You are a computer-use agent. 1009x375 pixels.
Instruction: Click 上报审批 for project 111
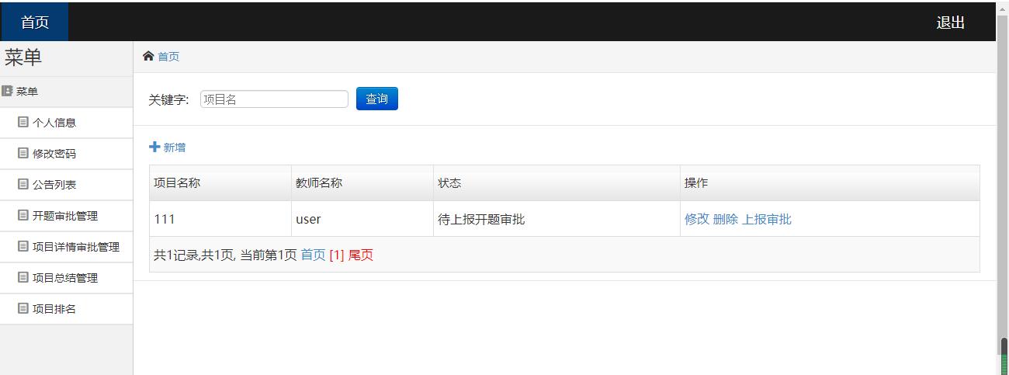pos(767,219)
